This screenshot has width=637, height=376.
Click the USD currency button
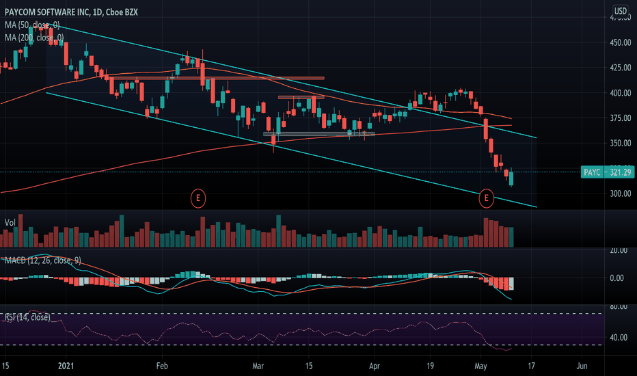coord(621,11)
